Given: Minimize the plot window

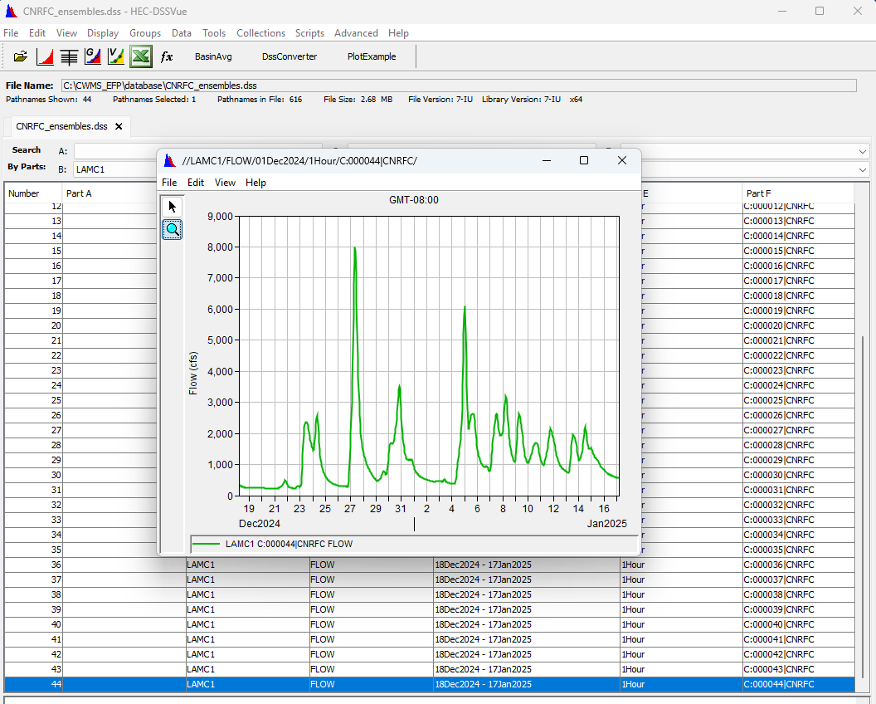Looking at the screenshot, I should pyautogui.click(x=547, y=160).
